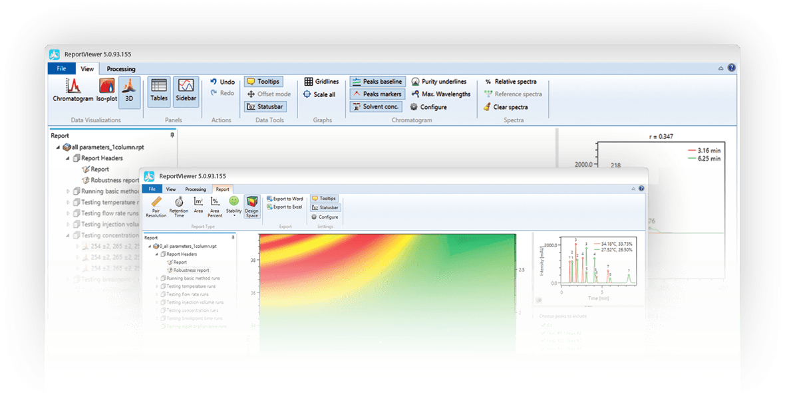Image resolution: width=785 pixels, height=402 pixels.
Task: Open the Retention Time report type
Action: coord(178,208)
